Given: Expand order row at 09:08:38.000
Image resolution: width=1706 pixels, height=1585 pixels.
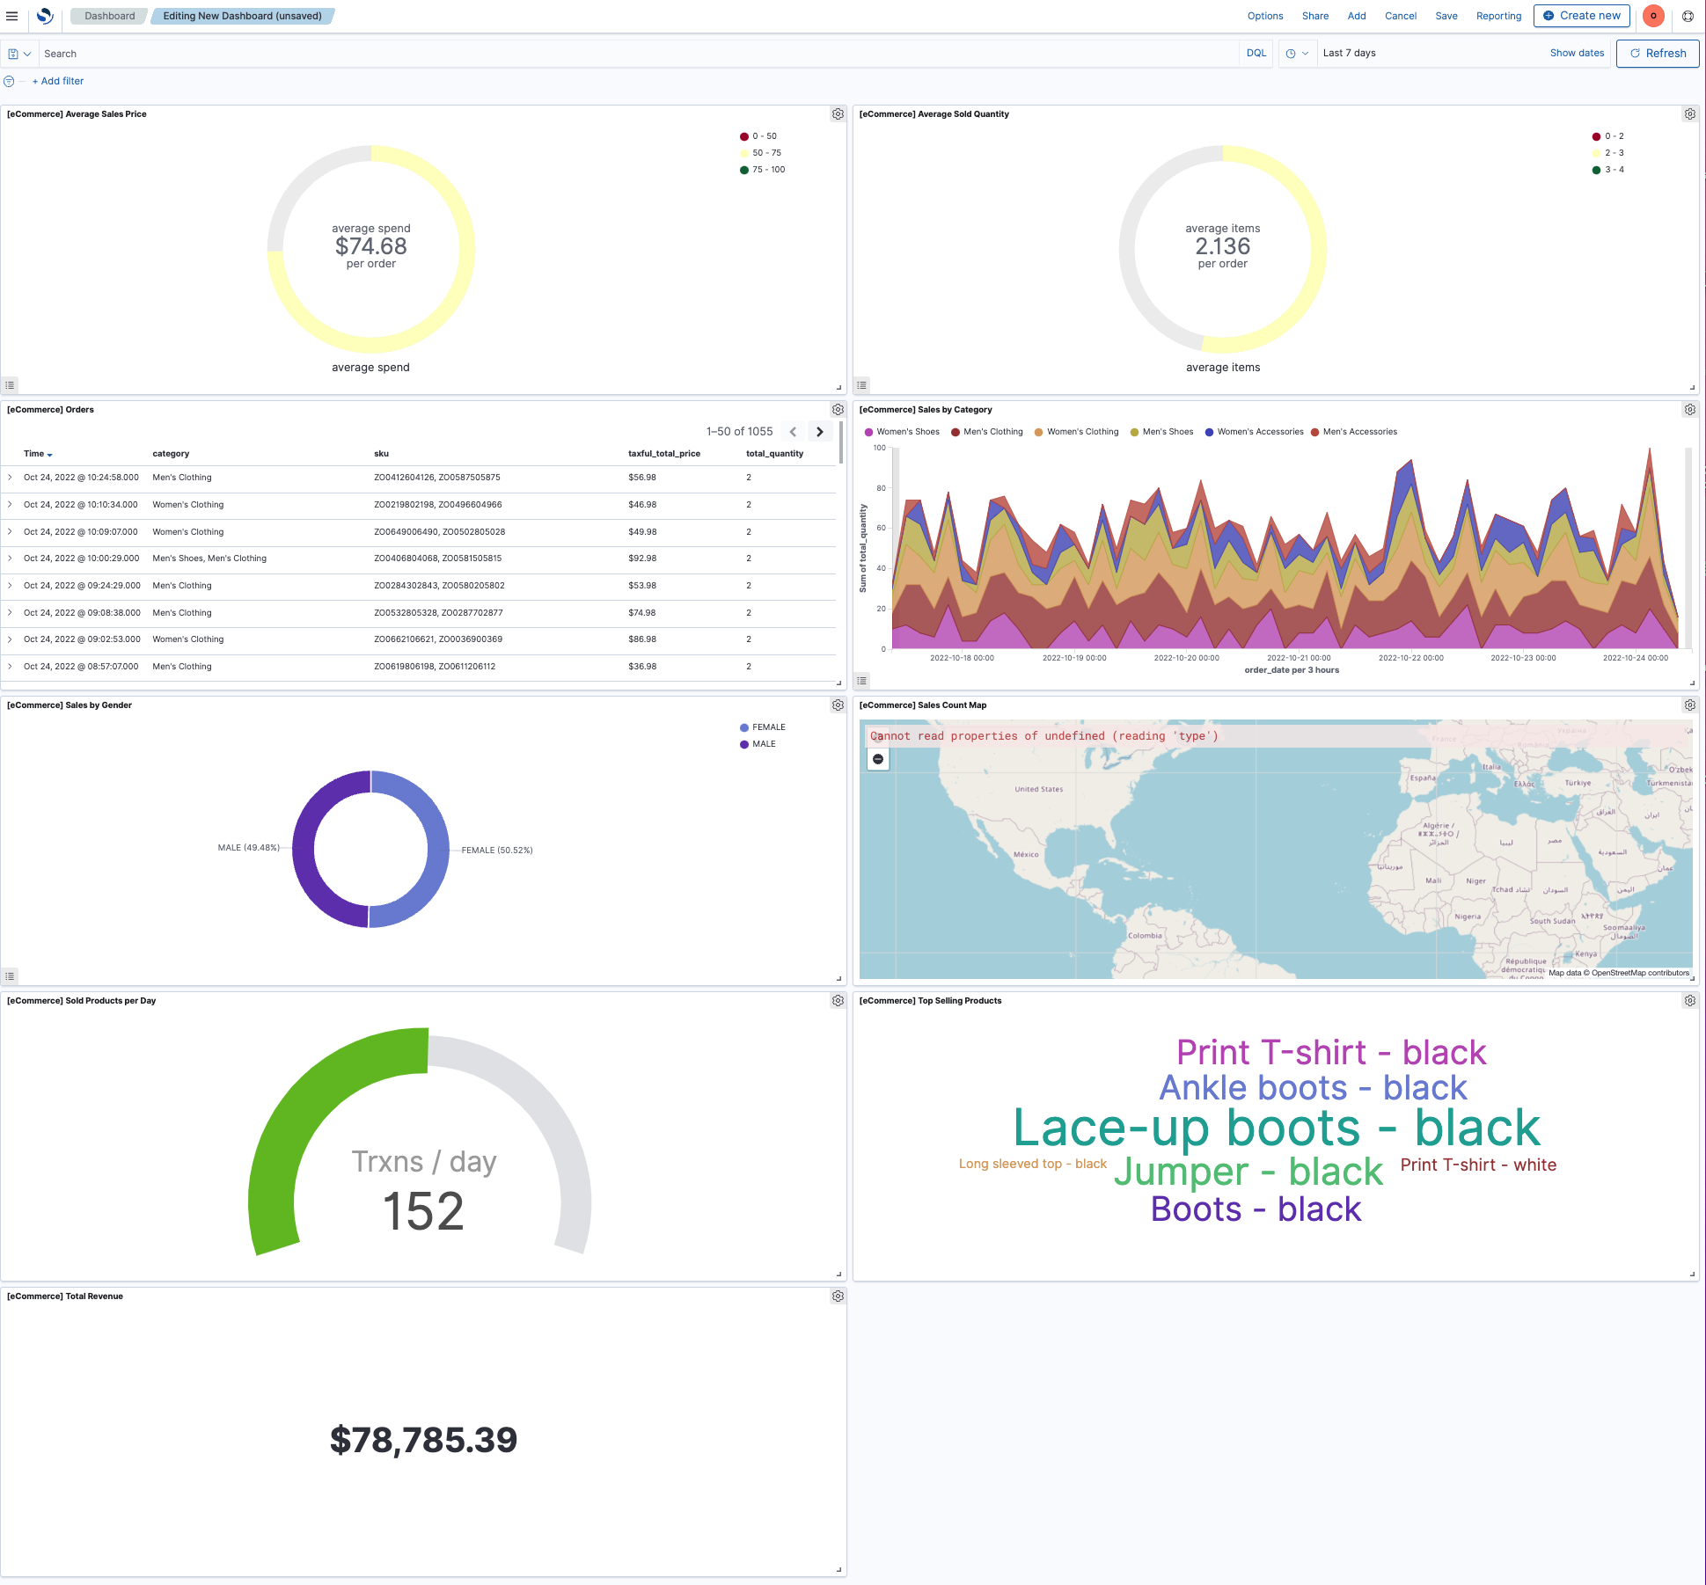Looking at the screenshot, I should (10, 613).
